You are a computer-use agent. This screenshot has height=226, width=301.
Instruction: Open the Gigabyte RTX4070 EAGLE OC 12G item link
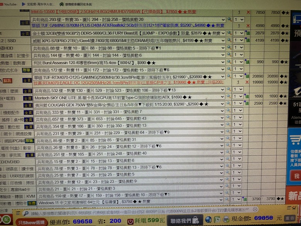128,82
